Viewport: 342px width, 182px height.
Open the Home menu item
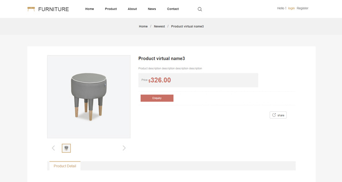coord(89,9)
